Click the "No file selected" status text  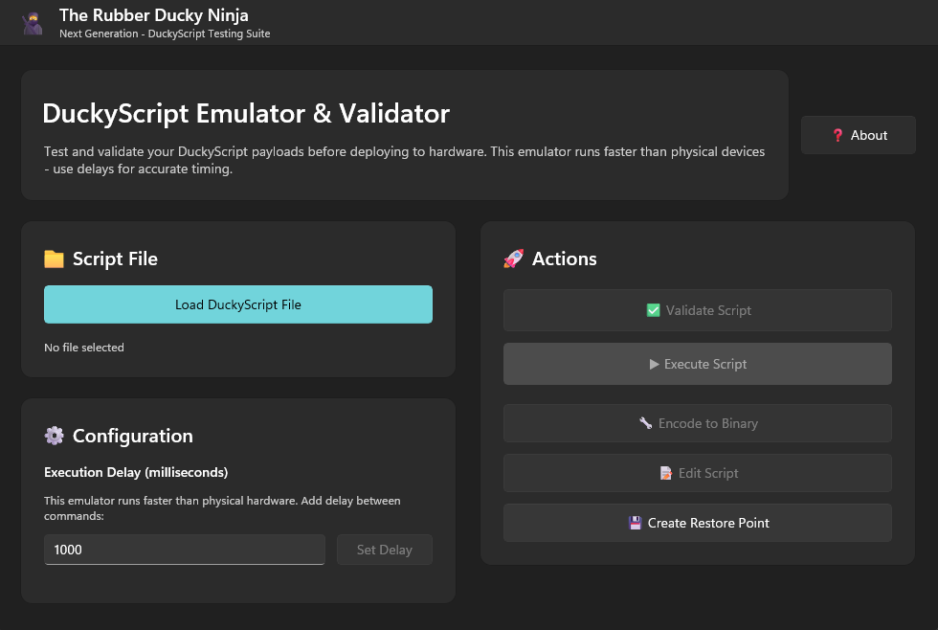(84, 348)
